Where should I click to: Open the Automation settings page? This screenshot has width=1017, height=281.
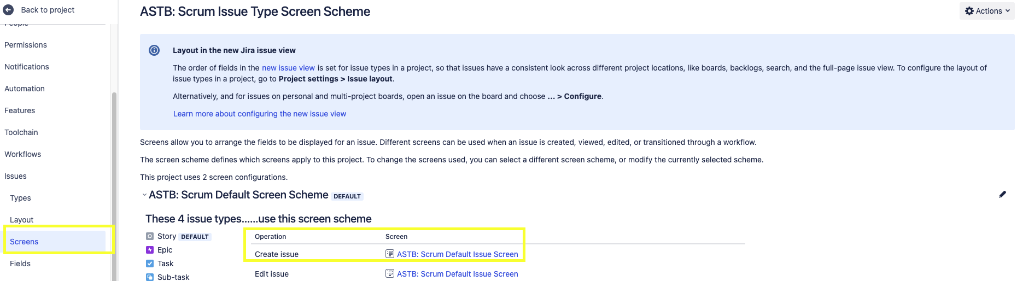coord(25,89)
